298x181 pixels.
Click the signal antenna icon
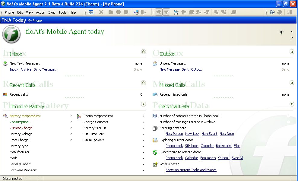[281, 32]
